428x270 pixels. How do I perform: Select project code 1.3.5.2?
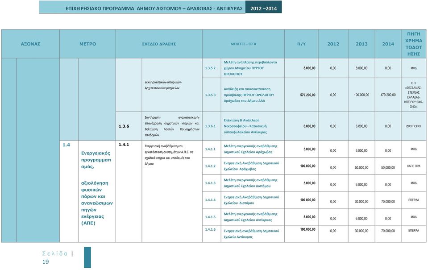point(210,68)
